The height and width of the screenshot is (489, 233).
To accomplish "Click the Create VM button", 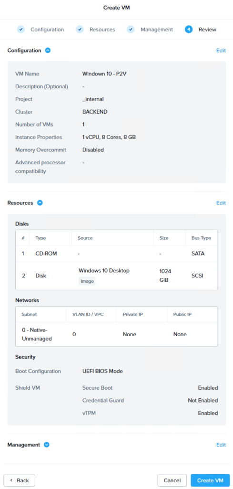I will pyautogui.click(x=210, y=480).
